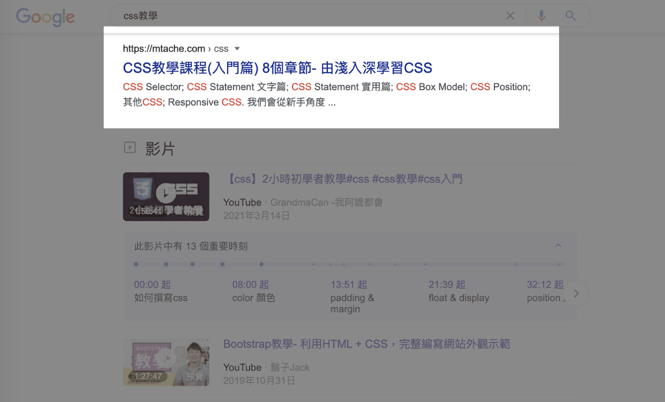Jump to 32:12 position moment

[544, 291]
